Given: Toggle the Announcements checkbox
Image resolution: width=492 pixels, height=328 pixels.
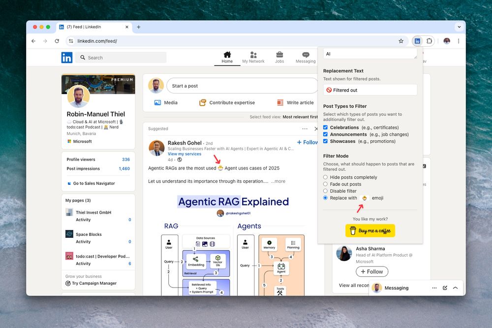Looking at the screenshot, I should pos(325,134).
